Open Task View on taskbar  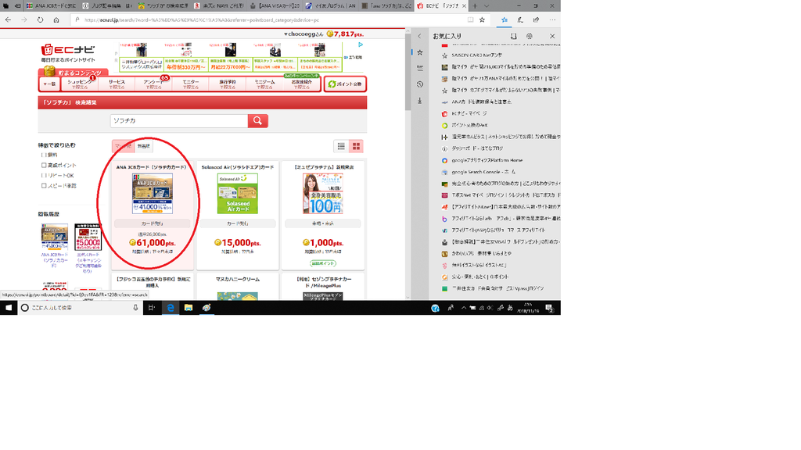coord(151,308)
